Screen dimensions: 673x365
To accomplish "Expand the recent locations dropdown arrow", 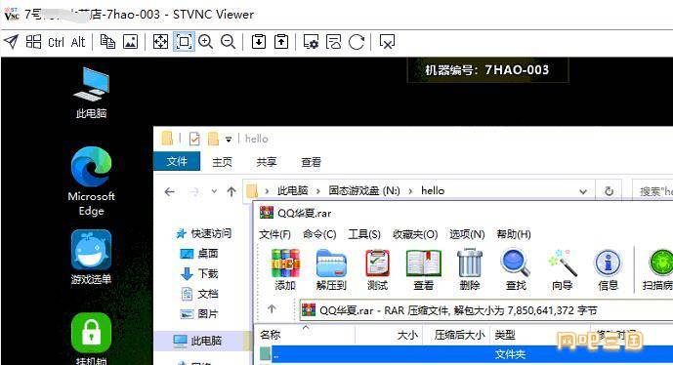I will [x=214, y=191].
